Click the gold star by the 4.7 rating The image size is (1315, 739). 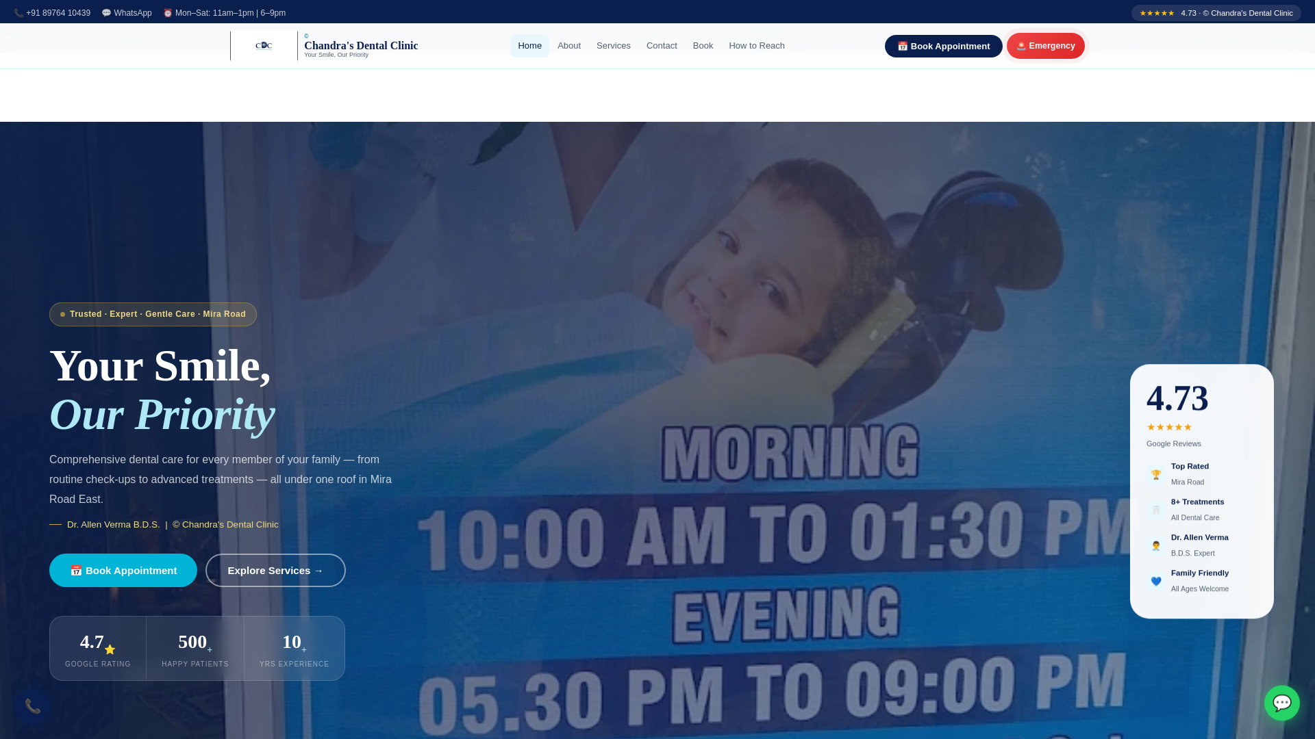(x=110, y=649)
